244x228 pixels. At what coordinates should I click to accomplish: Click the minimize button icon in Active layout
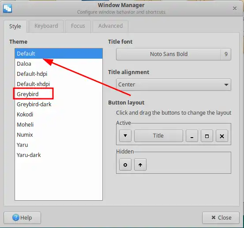point(192,136)
